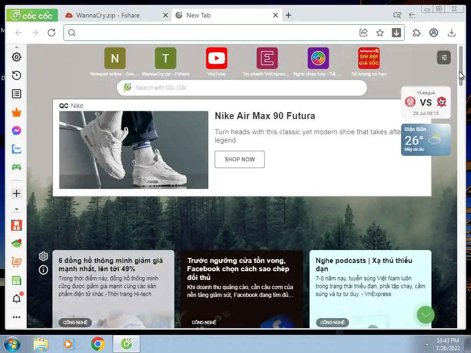This screenshot has height=353, width=471.
Task: Expand sidebar section with up arrow
Action: point(17,47)
